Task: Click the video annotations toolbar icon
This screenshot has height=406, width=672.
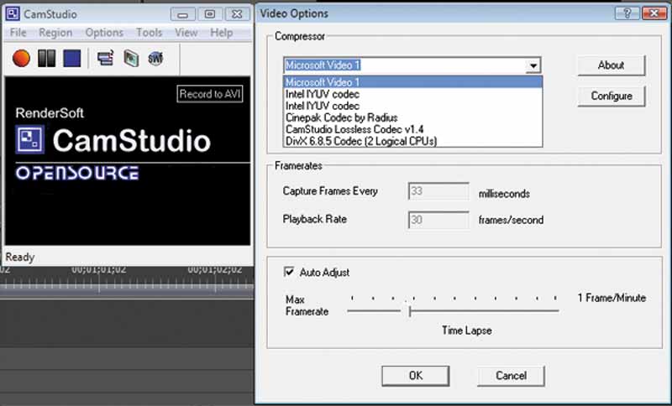Action: 131,58
